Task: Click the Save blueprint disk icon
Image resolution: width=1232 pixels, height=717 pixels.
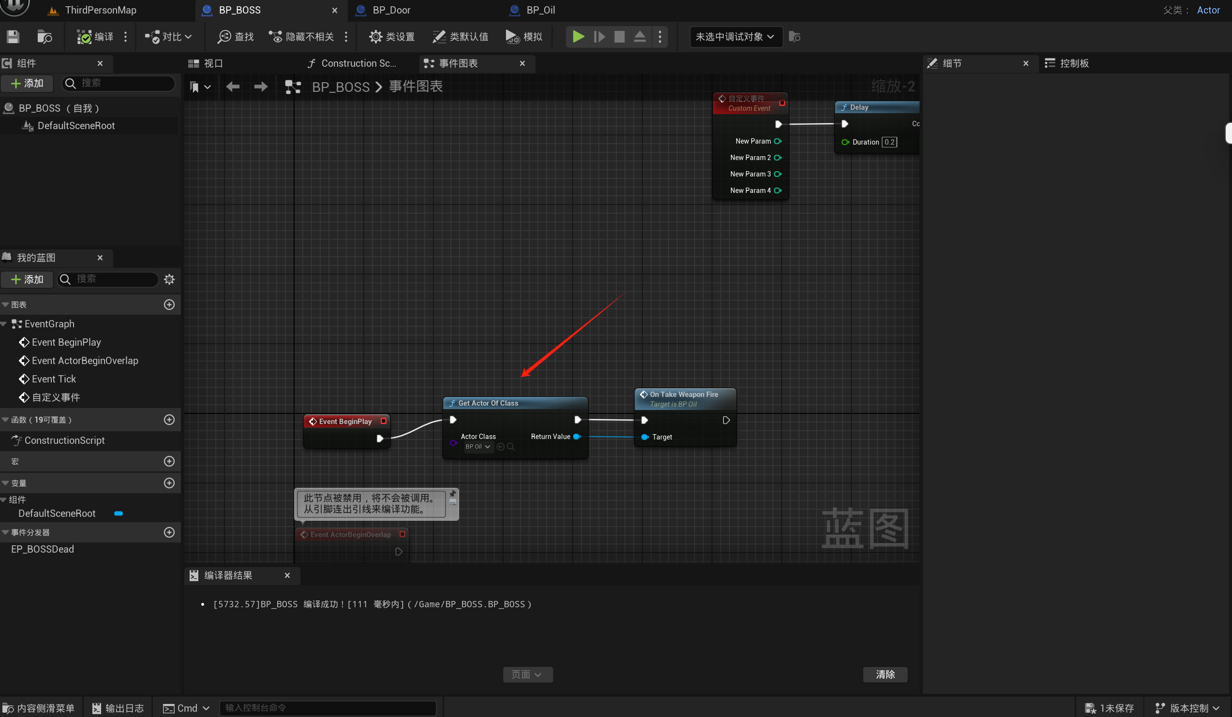Action: point(13,37)
